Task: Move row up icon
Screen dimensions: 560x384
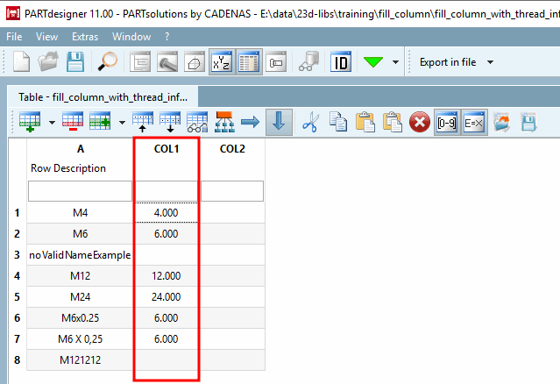Action: (143, 123)
